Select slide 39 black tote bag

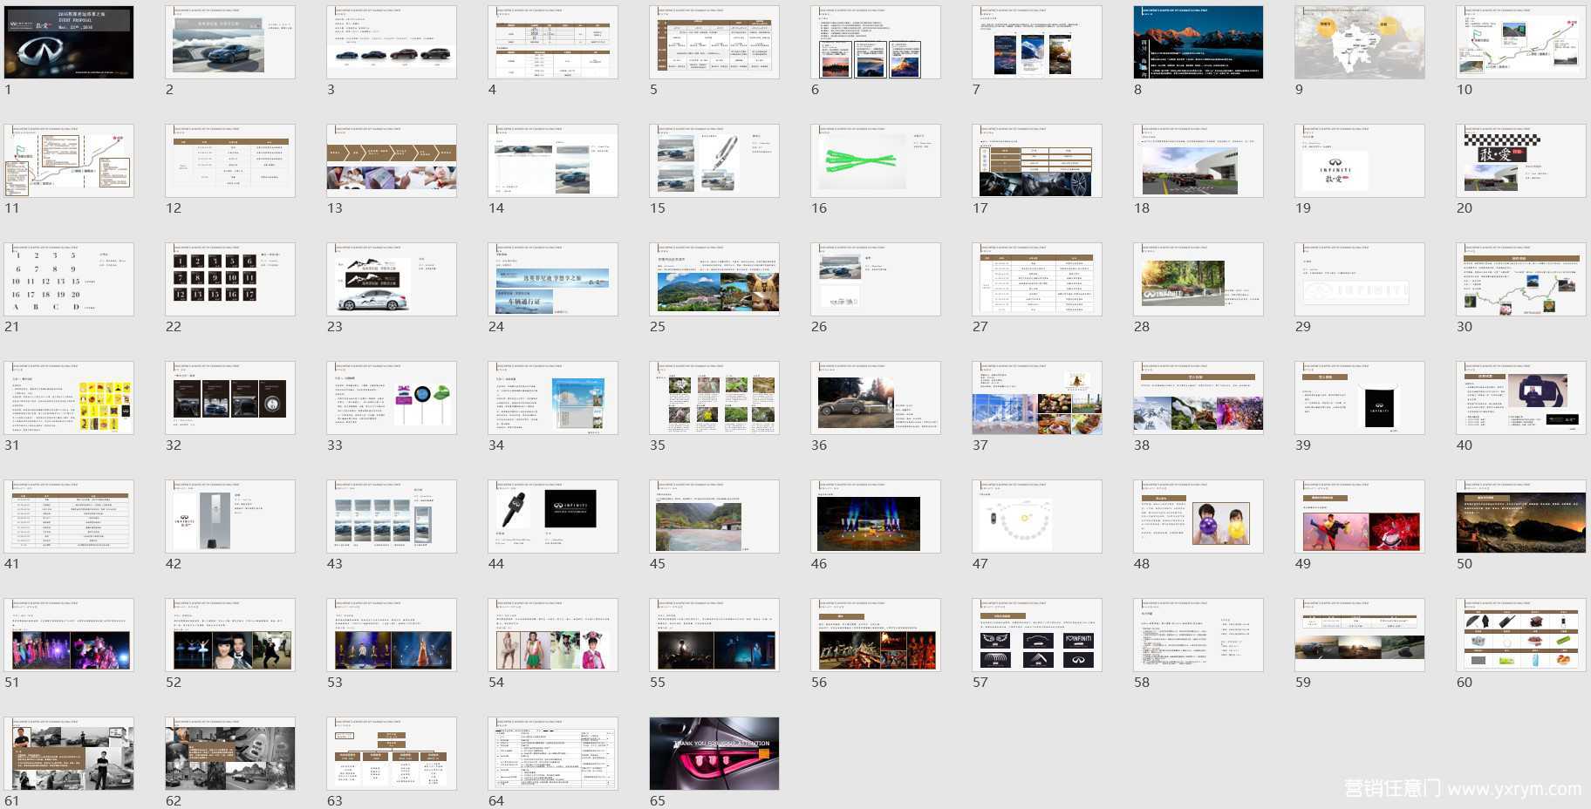1360,398
